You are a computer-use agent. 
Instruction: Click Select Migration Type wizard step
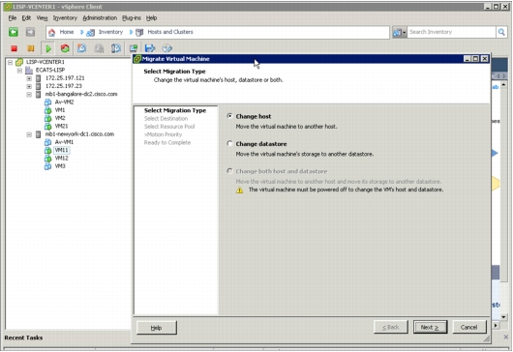175,110
